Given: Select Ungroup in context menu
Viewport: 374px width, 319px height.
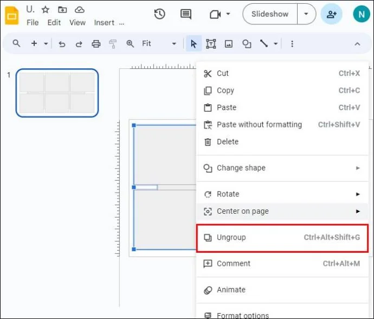Looking at the screenshot, I should [x=282, y=238].
